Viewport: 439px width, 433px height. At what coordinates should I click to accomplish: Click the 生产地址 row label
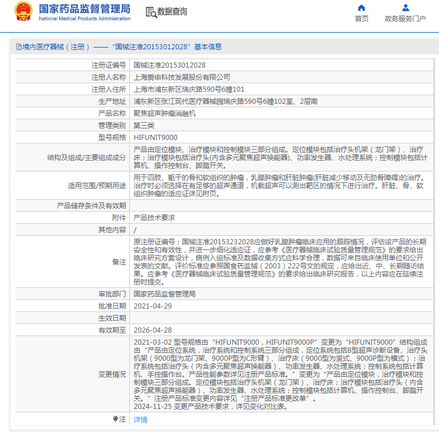112,101
